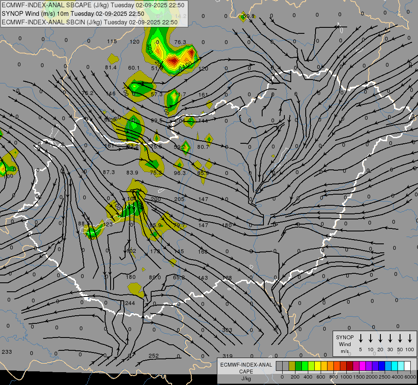Pick the dark green swatch in the CAPE legend
This screenshot has width=418, height=385.
[298, 366]
